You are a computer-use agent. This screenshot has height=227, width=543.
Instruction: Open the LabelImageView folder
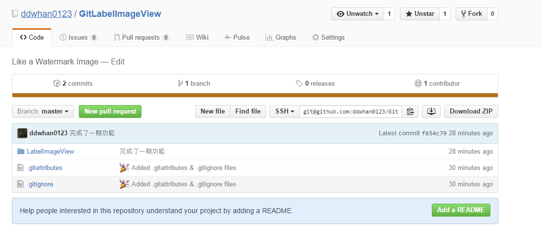(x=51, y=152)
